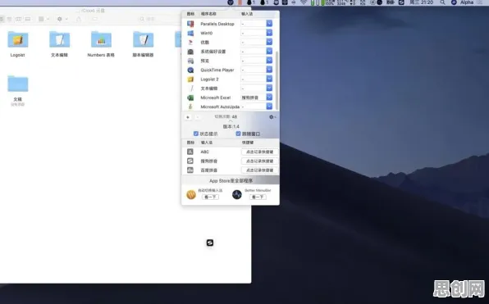Click the 文本编辑 pen icon in list
Viewport: 489px width, 304px height.
tap(190, 88)
